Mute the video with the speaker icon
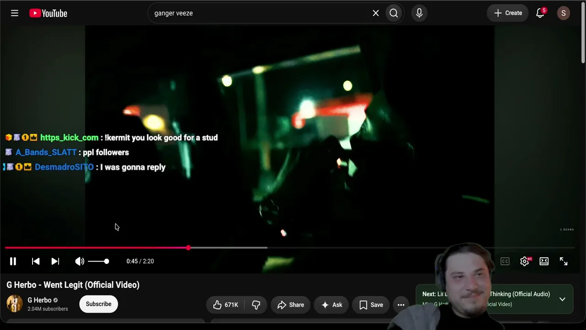 [80, 261]
